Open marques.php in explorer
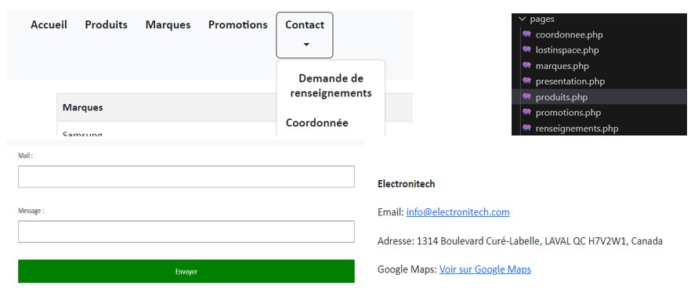Viewport: 691px width, 307px height. tap(563, 66)
